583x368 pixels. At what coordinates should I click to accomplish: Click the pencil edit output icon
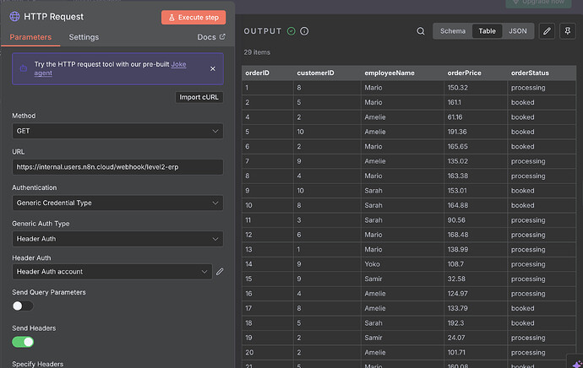coord(548,31)
